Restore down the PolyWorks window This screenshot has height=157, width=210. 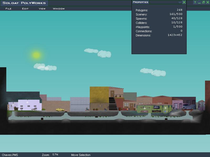(x=203, y=2)
